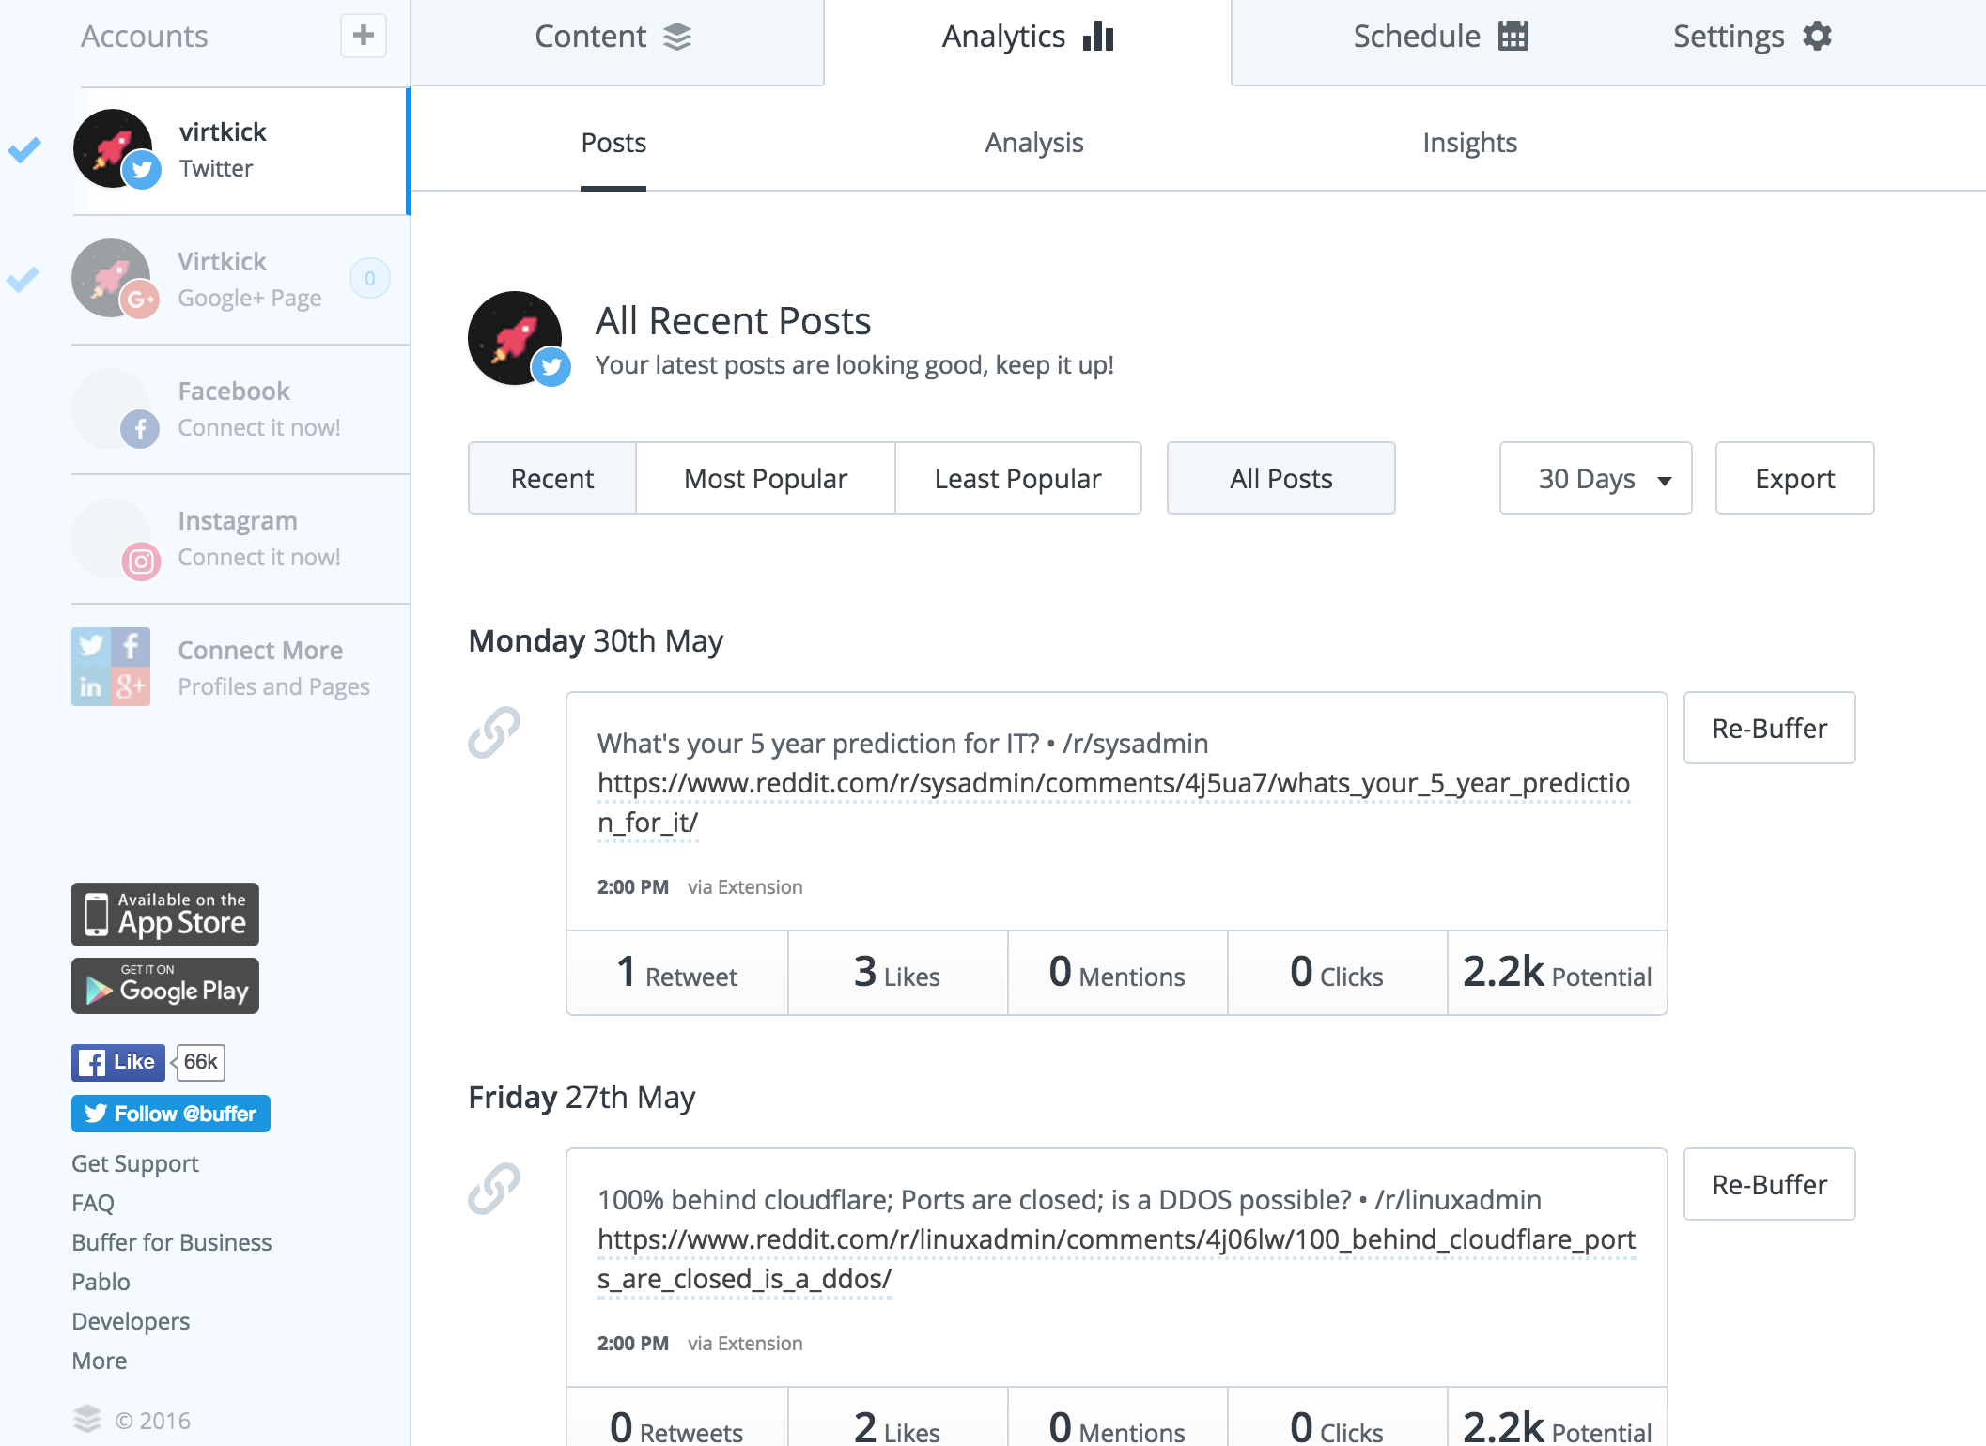Open the reddit sysadmin link in first post
1986x1446 pixels.
tap(1113, 803)
